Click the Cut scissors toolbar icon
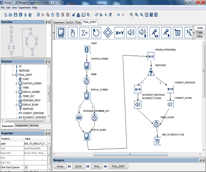Image resolution: width=206 pixels, height=172 pixels. tap(43, 15)
